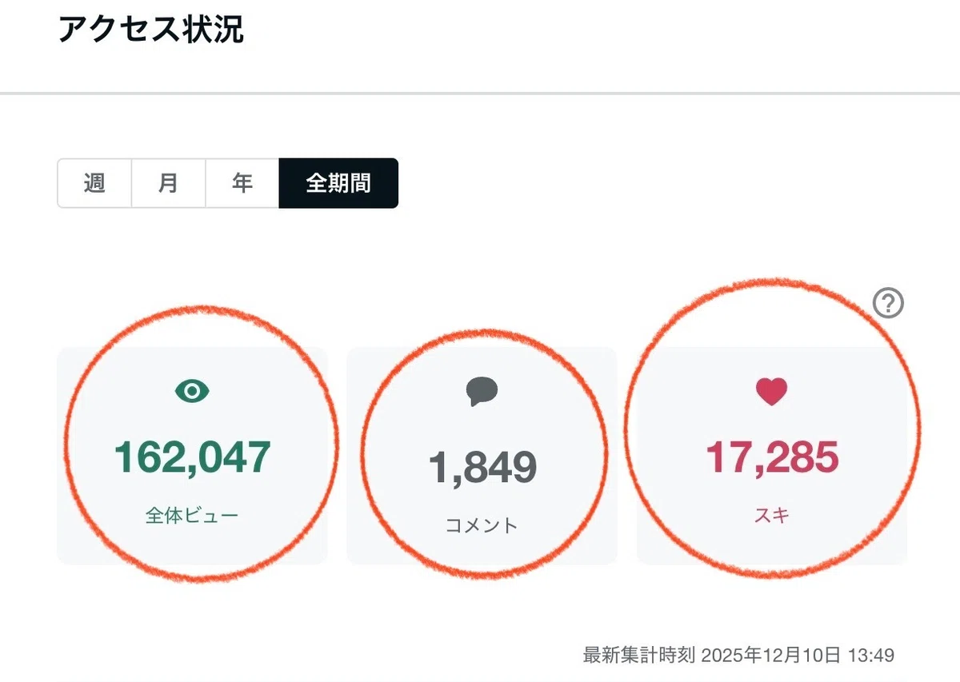Click the コメント label
The height and width of the screenshot is (682, 960).
coord(482,525)
